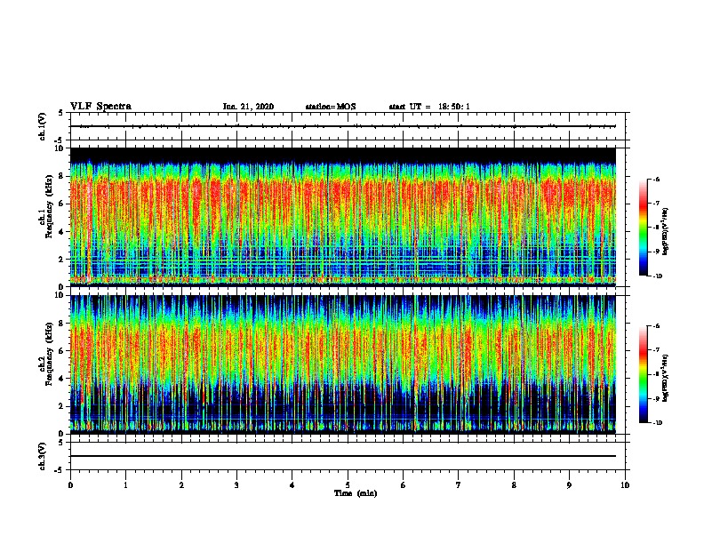
Task: Click ch.1 frequency tick label "8"
Action: tap(62, 176)
